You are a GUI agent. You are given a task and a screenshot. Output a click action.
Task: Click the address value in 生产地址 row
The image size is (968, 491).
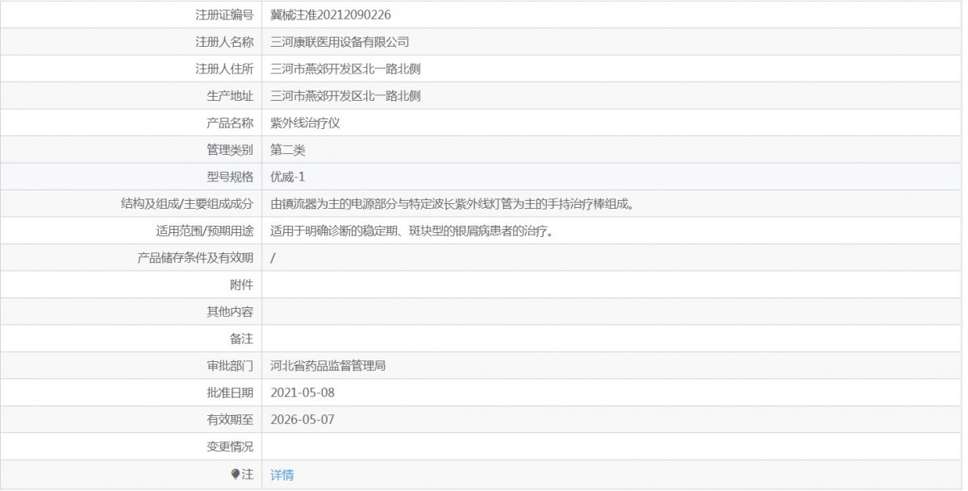pos(345,96)
